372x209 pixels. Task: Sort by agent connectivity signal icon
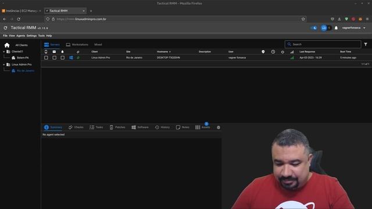tap(292, 52)
